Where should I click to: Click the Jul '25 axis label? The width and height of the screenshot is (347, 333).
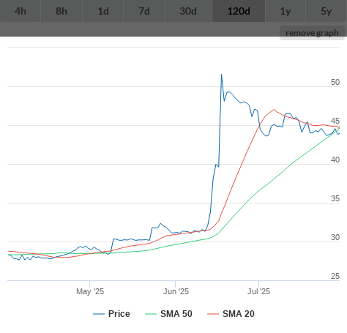coord(258,291)
